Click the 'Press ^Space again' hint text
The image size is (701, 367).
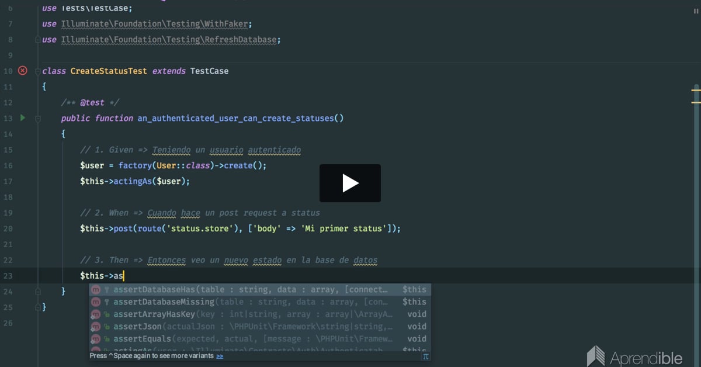point(152,356)
